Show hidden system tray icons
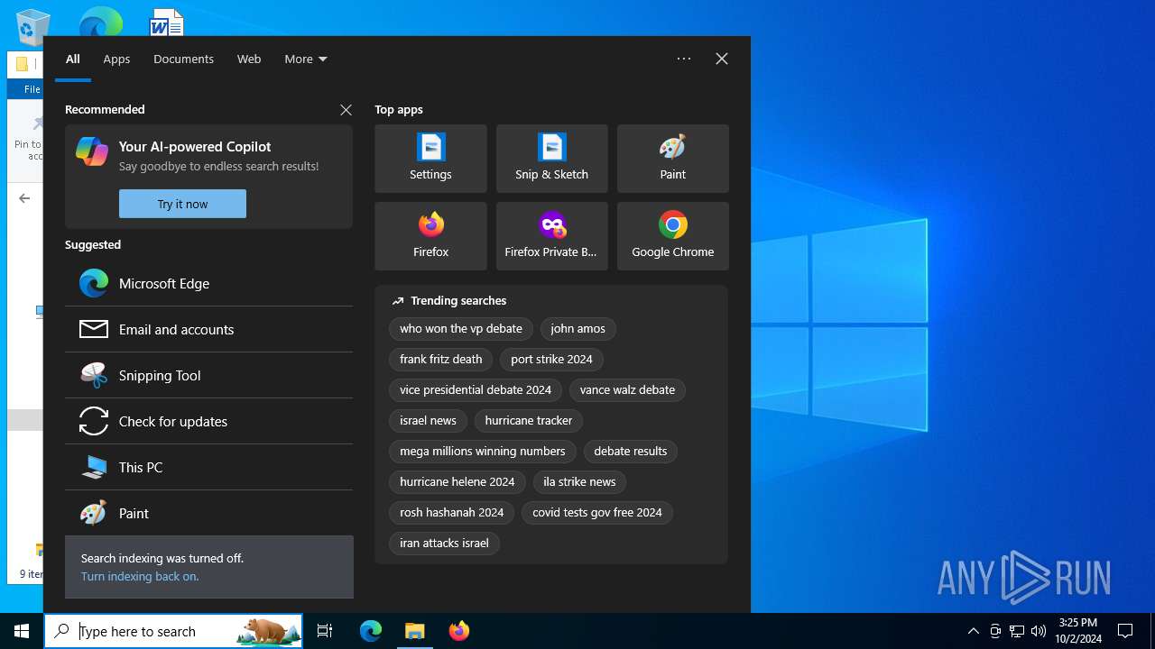Screen dimensions: 1155x649 click(x=973, y=631)
